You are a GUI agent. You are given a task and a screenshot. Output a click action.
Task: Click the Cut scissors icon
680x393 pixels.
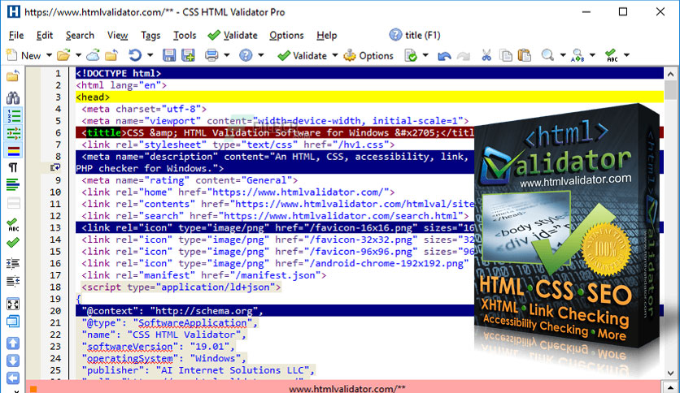(x=486, y=55)
